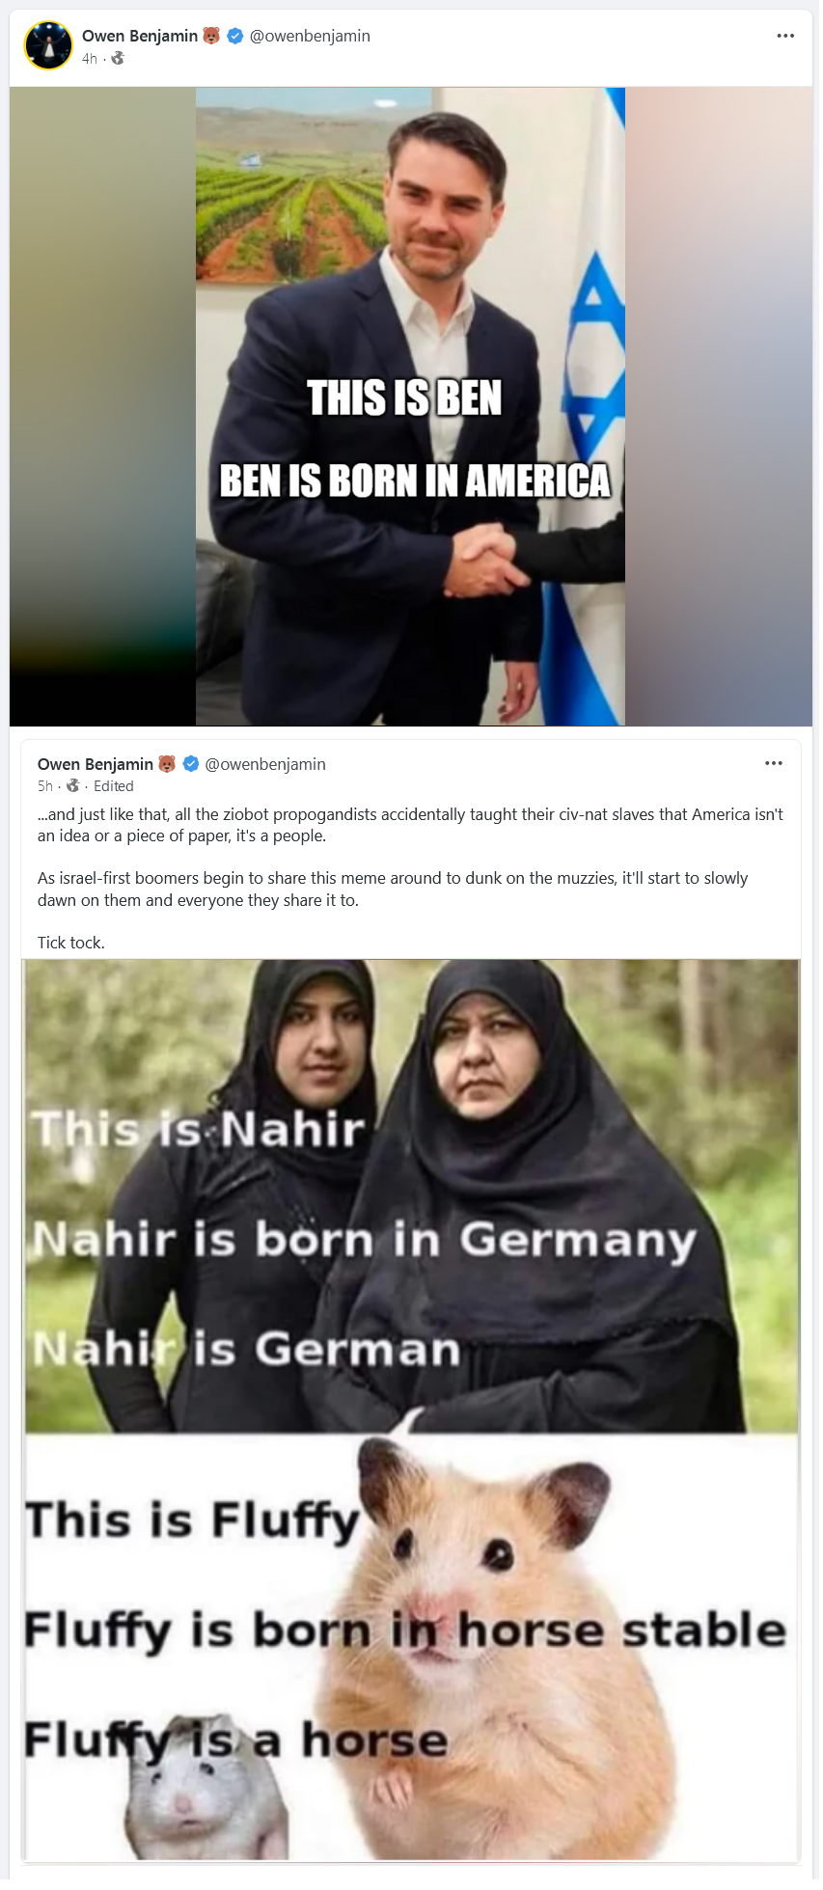Screen dimensions: 823x1890
Task: View edit history via the Edited label
Action: click(114, 786)
